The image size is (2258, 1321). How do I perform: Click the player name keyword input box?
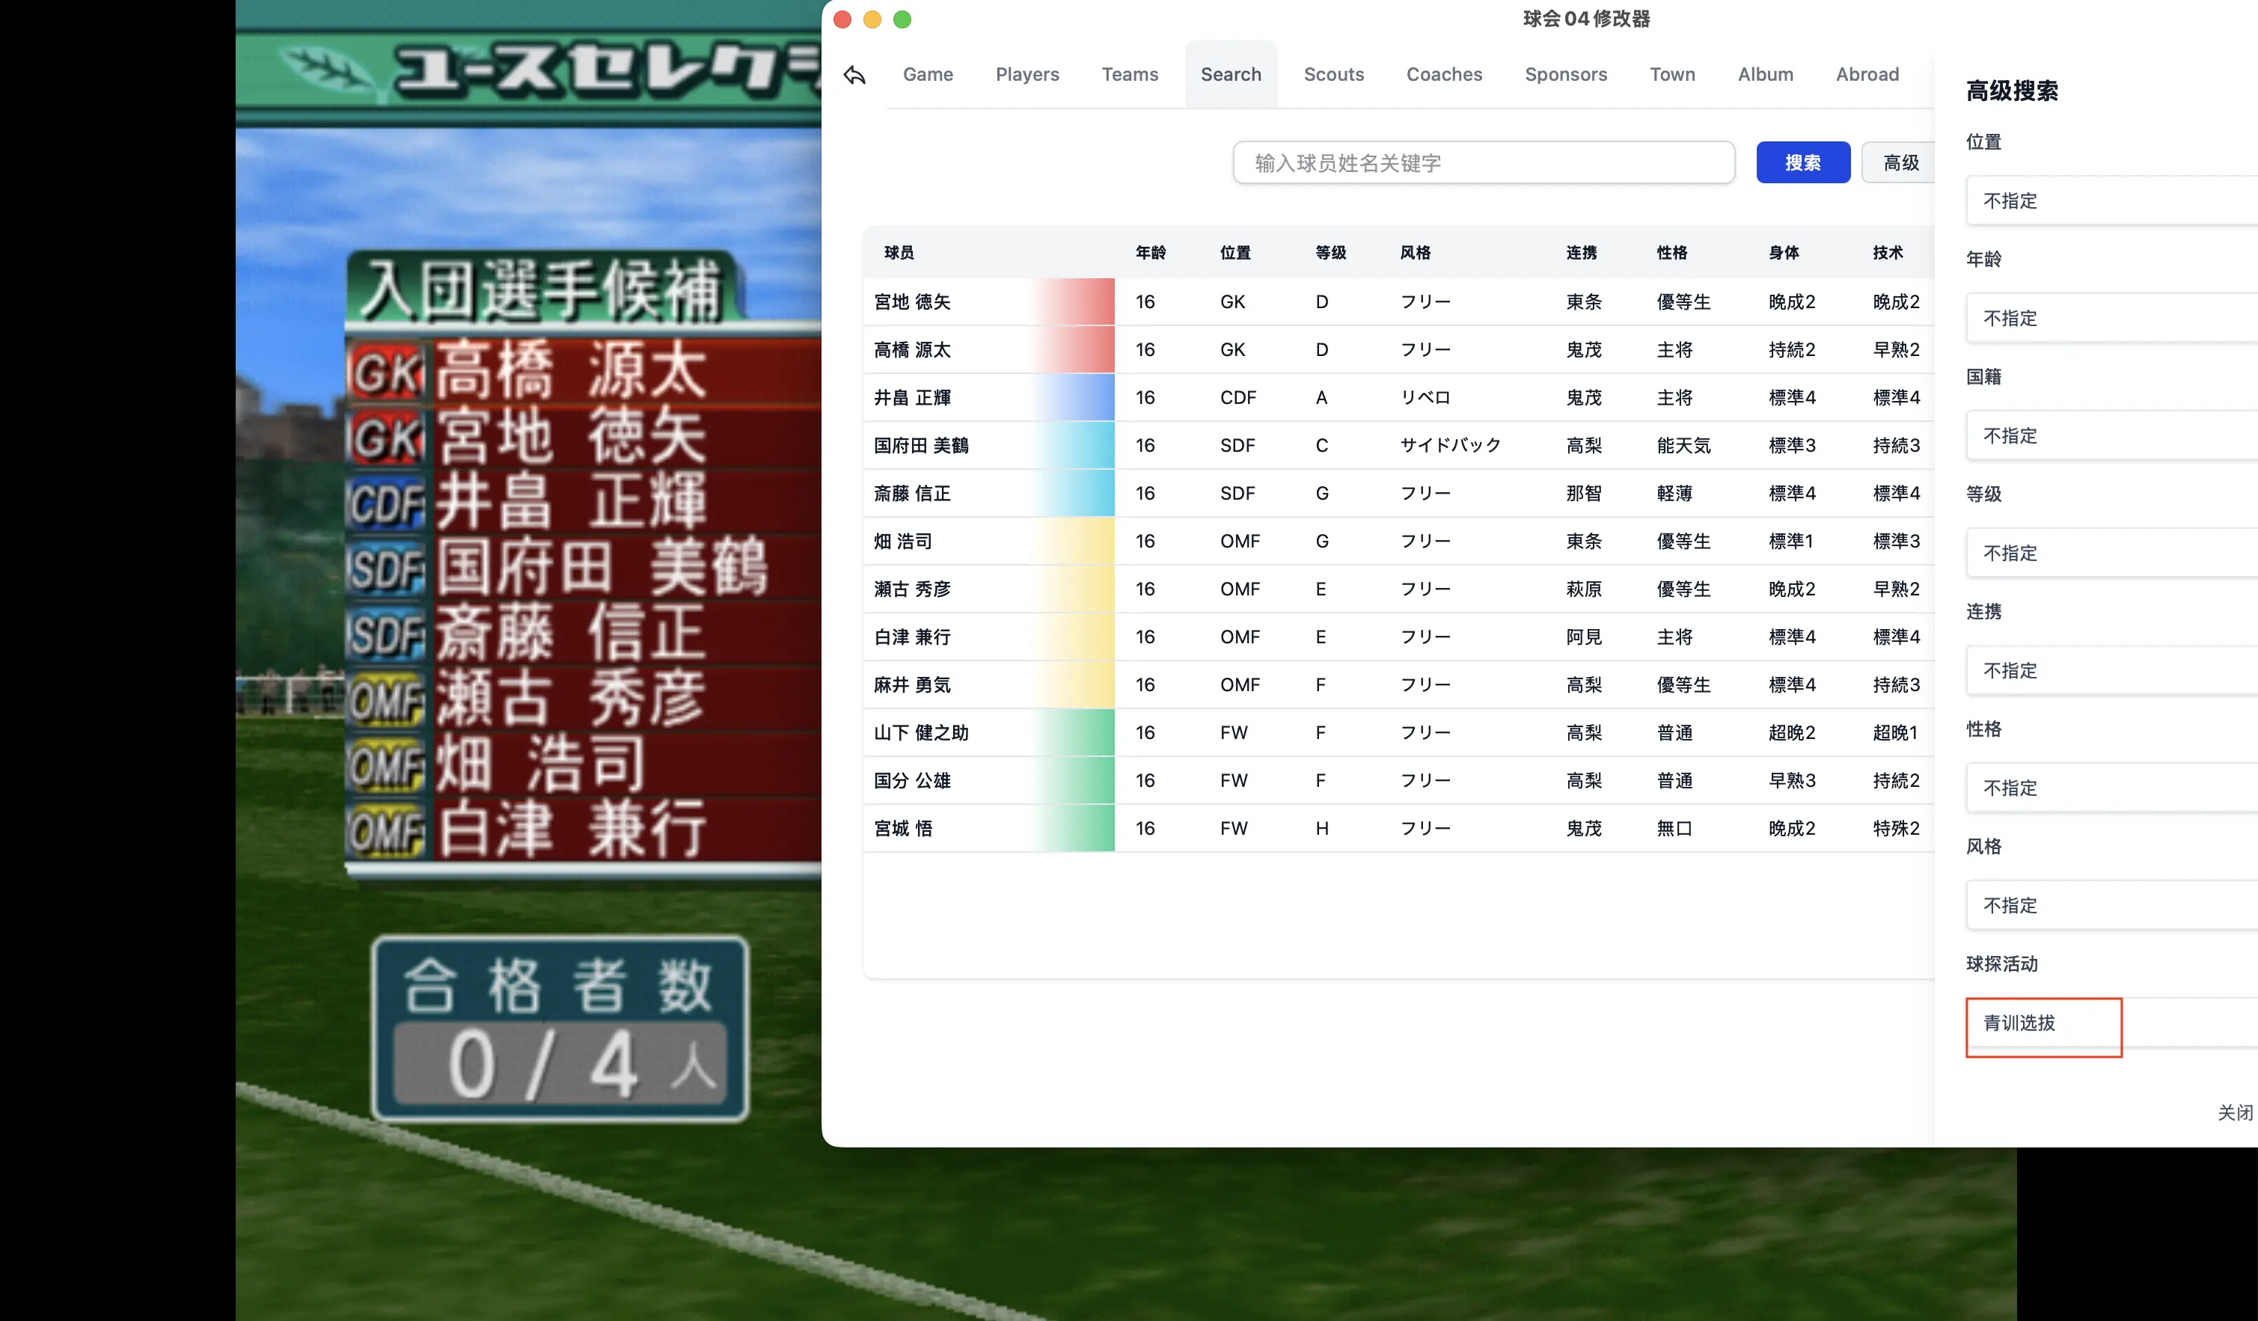(x=1483, y=162)
